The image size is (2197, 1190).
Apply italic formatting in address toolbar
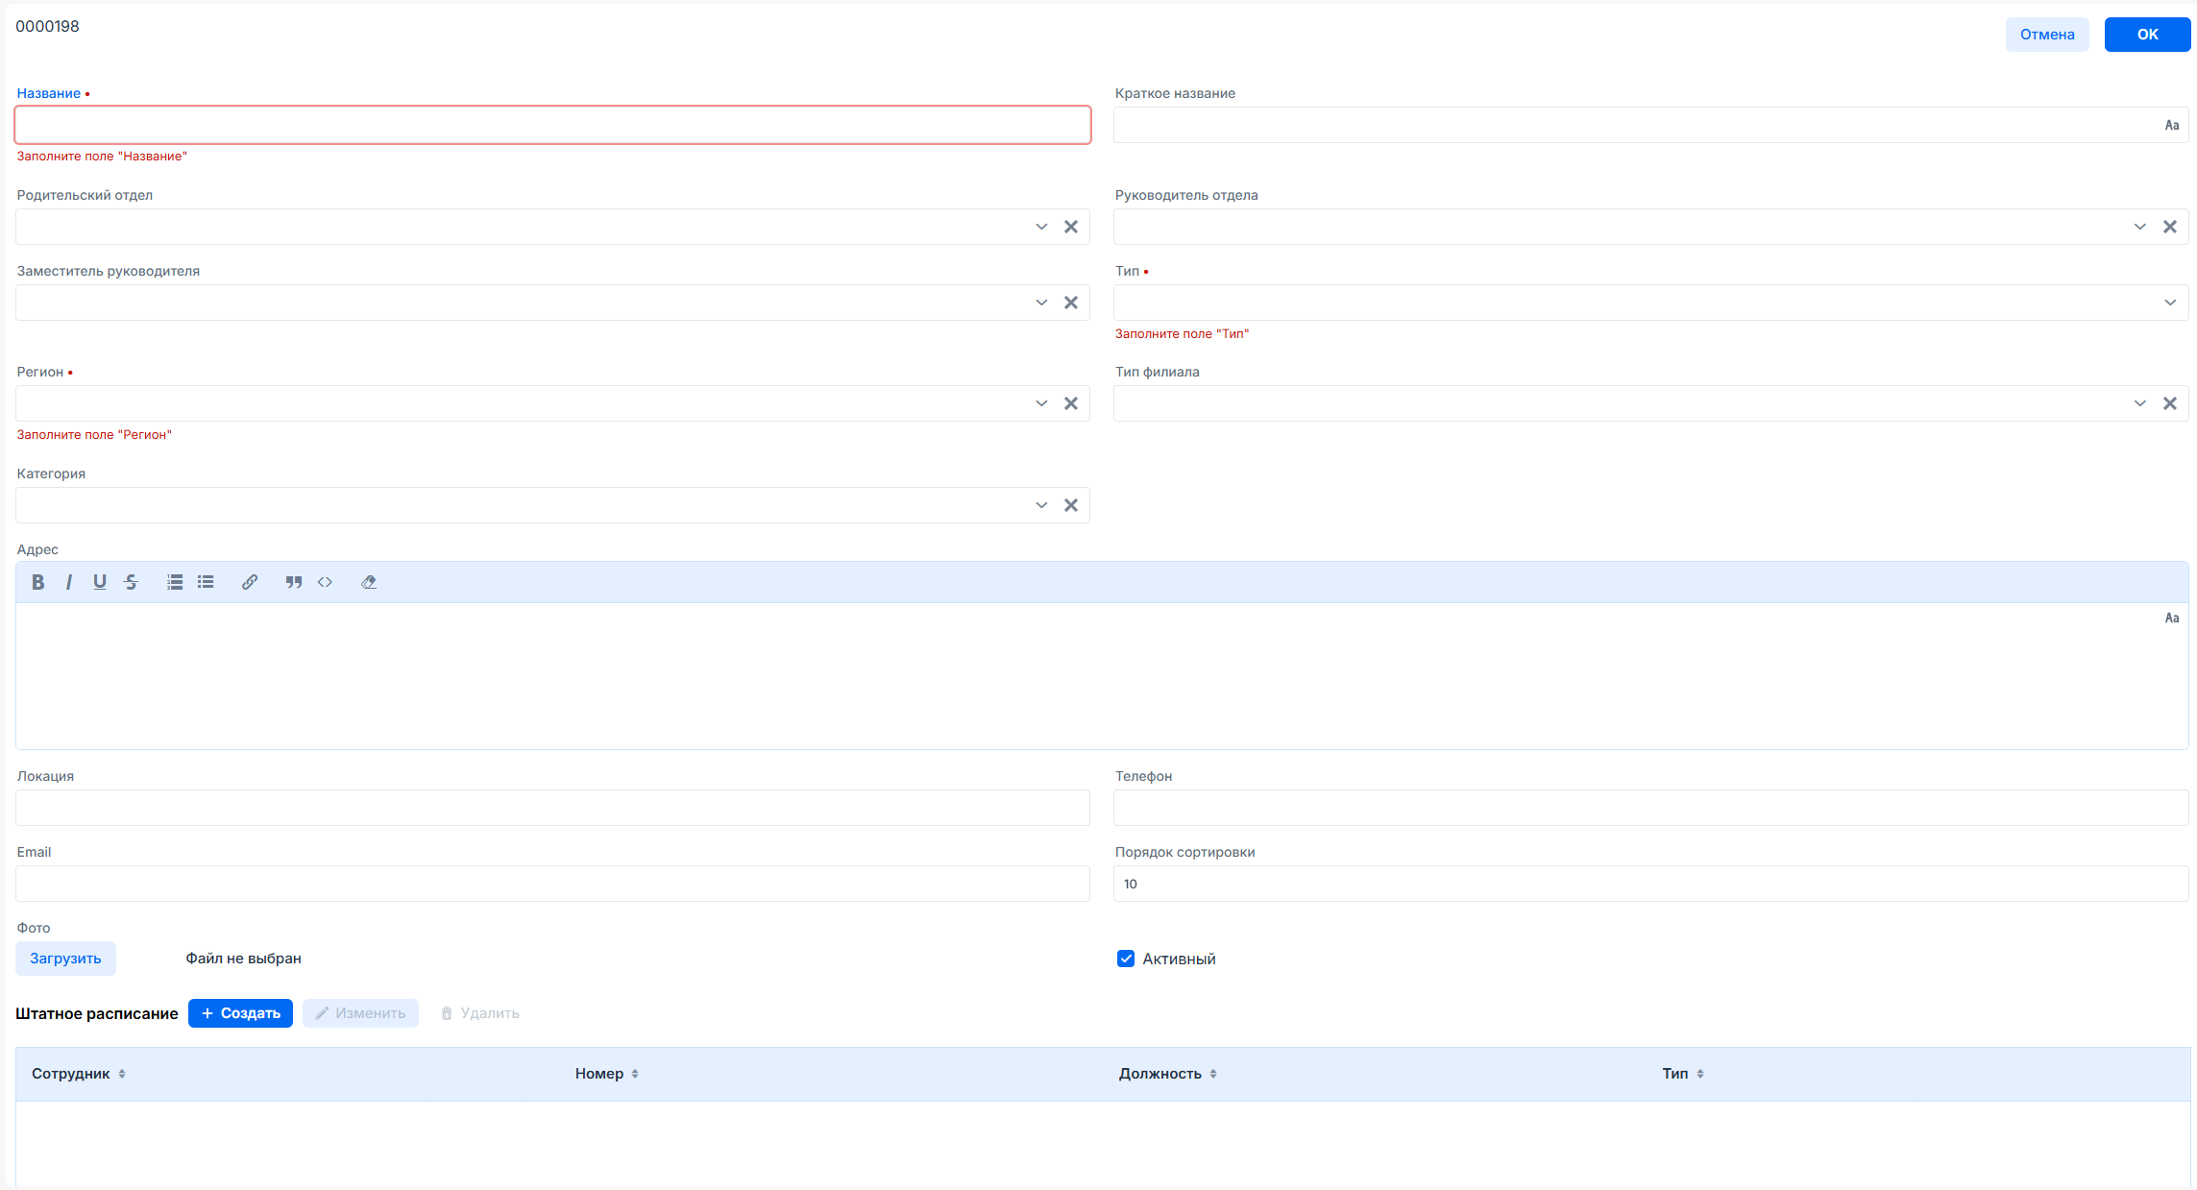pyautogui.click(x=68, y=582)
